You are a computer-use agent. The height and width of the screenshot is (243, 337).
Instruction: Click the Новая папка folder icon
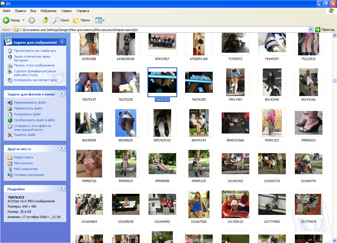[x=10, y=158]
